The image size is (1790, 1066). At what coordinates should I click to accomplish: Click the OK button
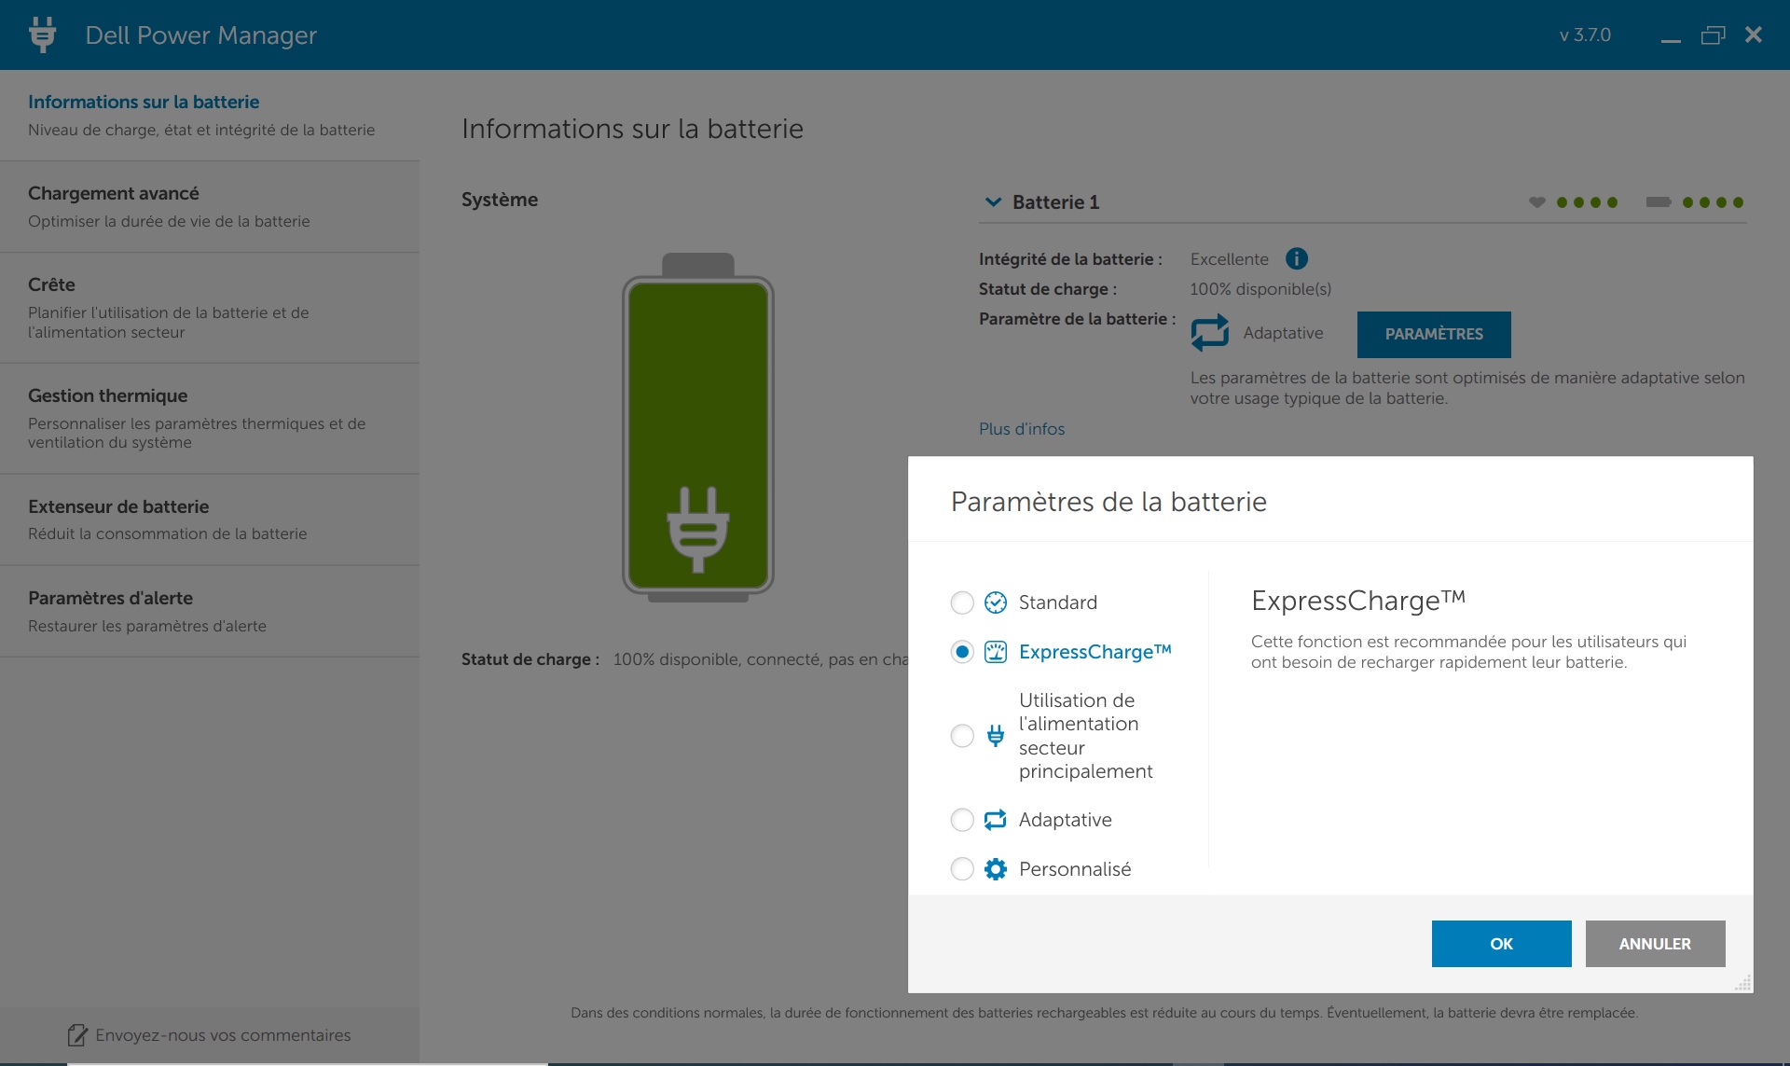click(x=1501, y=944)
